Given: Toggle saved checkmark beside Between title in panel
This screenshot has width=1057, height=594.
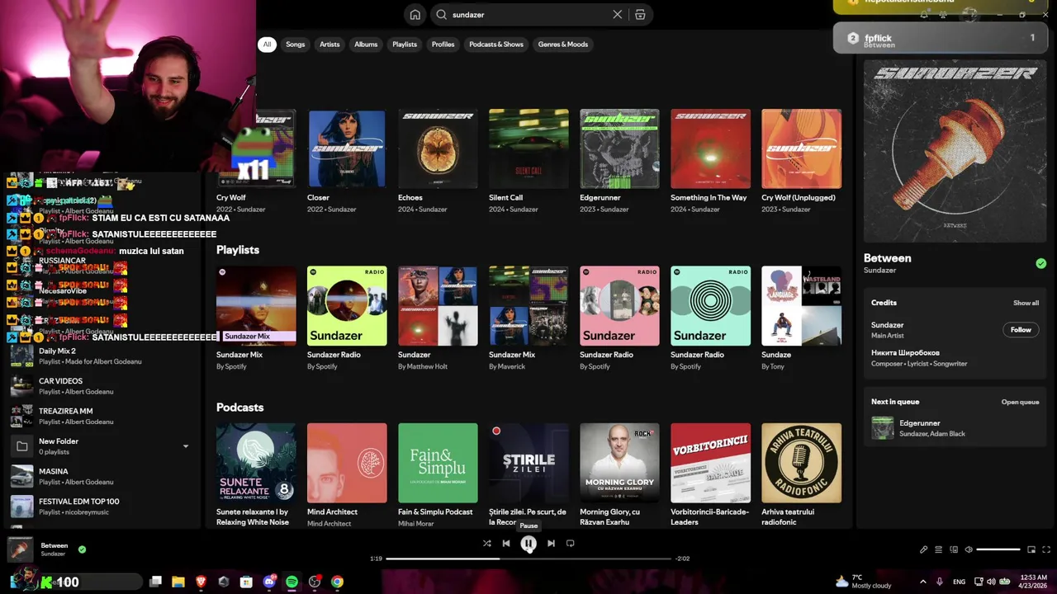Looking at the screenshot, I should coord(1040,263).
